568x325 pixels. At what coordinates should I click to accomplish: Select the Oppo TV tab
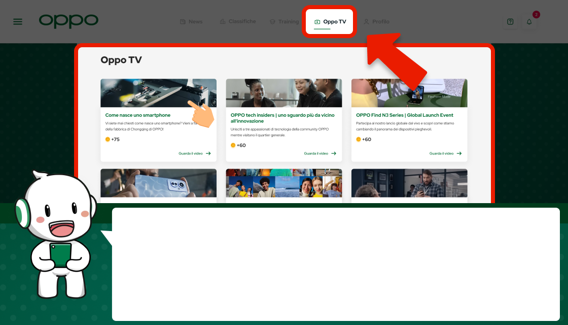click(x=330, y=22)
